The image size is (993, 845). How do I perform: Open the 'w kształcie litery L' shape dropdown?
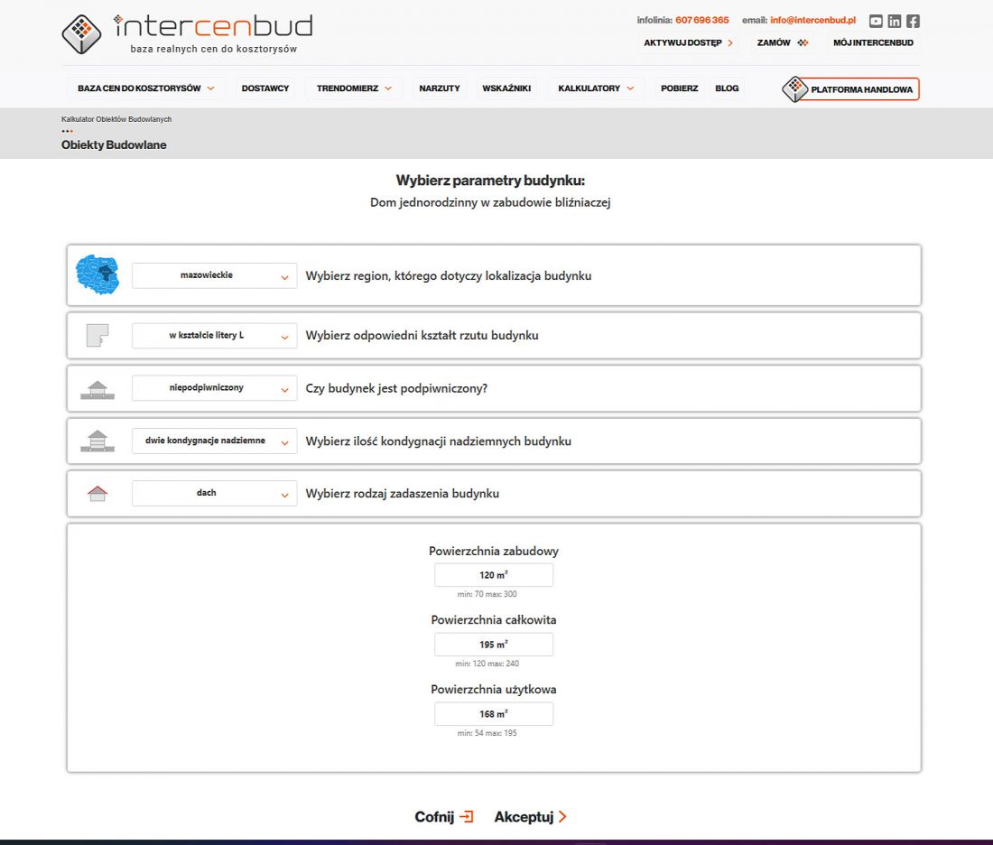click(214, 336)
